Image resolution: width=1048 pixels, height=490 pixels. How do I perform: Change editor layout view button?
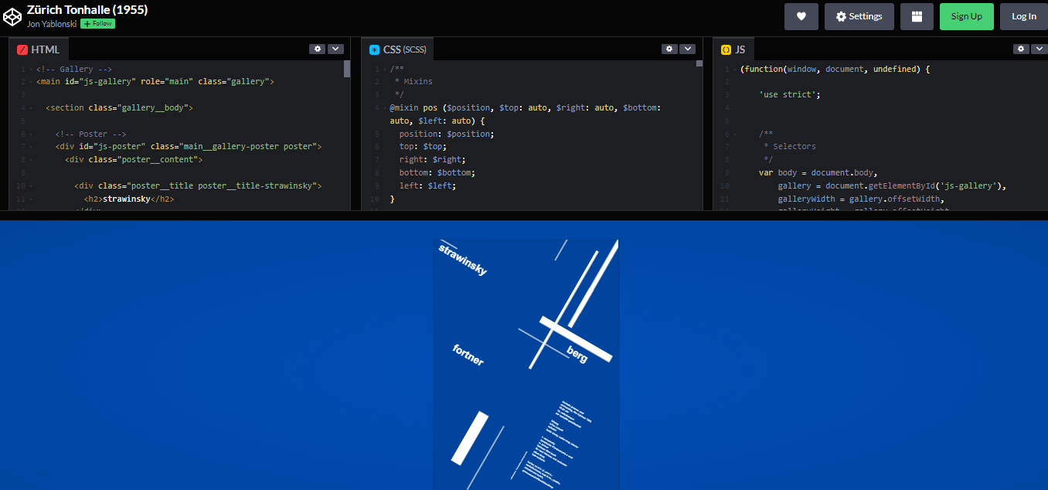click(917, 16)
